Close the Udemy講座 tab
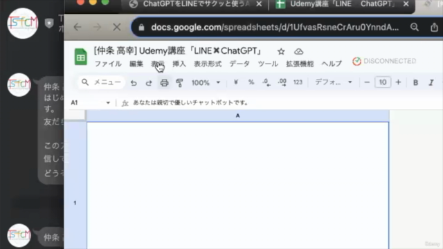This screenshot has height=249, width=443. click(406, 4)
